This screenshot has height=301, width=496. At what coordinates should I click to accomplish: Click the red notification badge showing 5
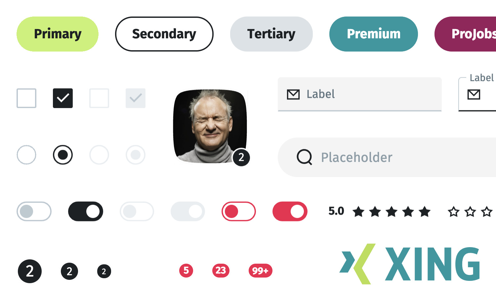186,271
